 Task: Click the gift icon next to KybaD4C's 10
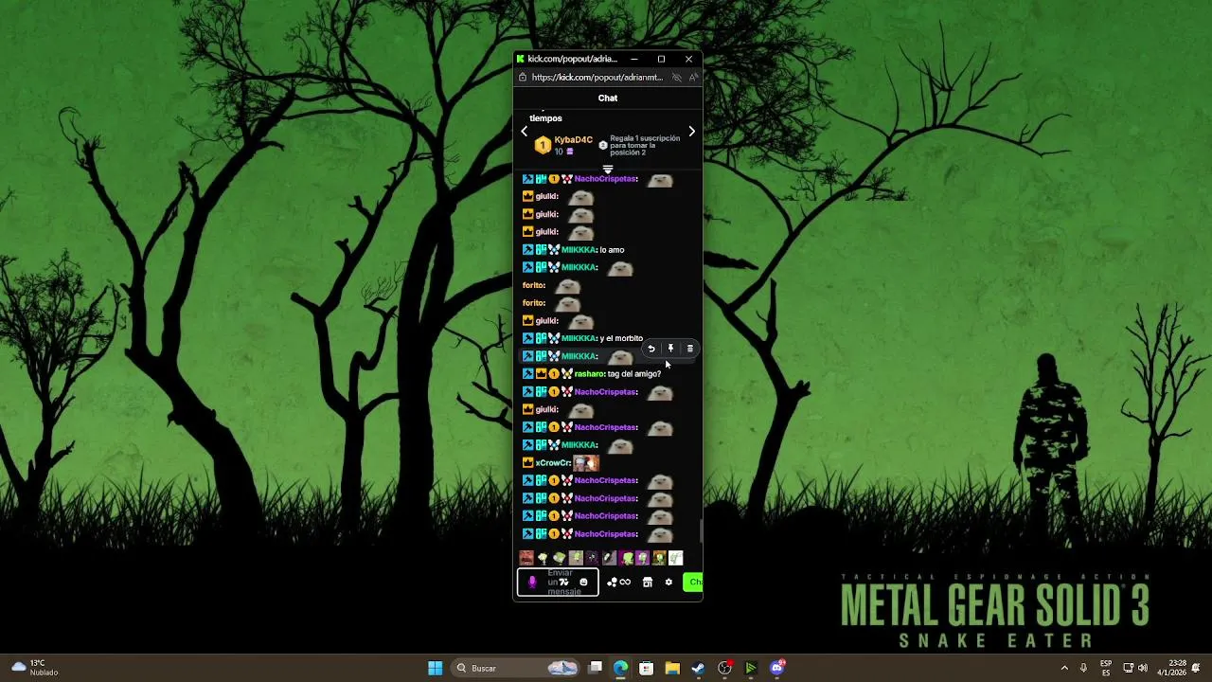pos(570,152)
